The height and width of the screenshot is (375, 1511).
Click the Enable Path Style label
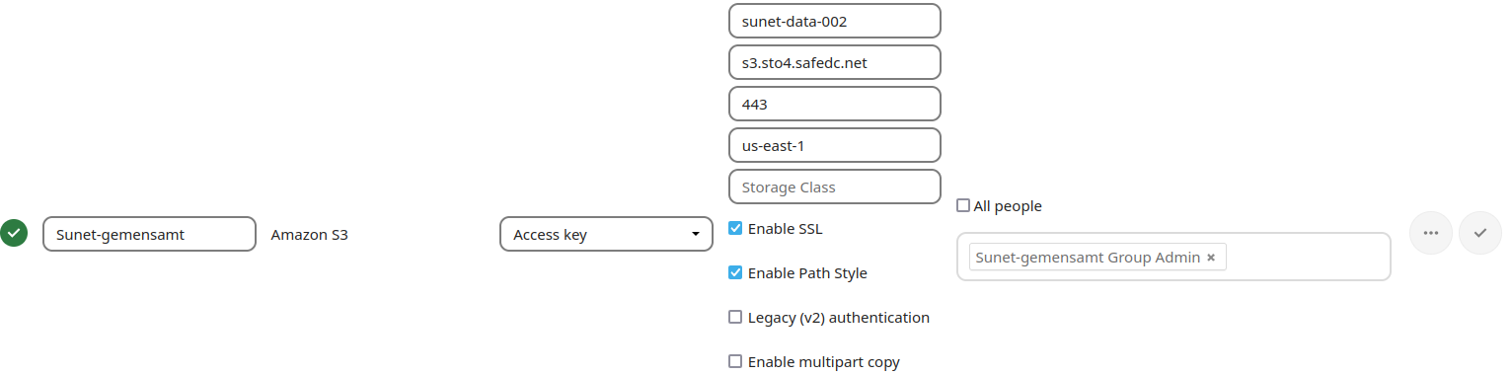coord(807,273)
